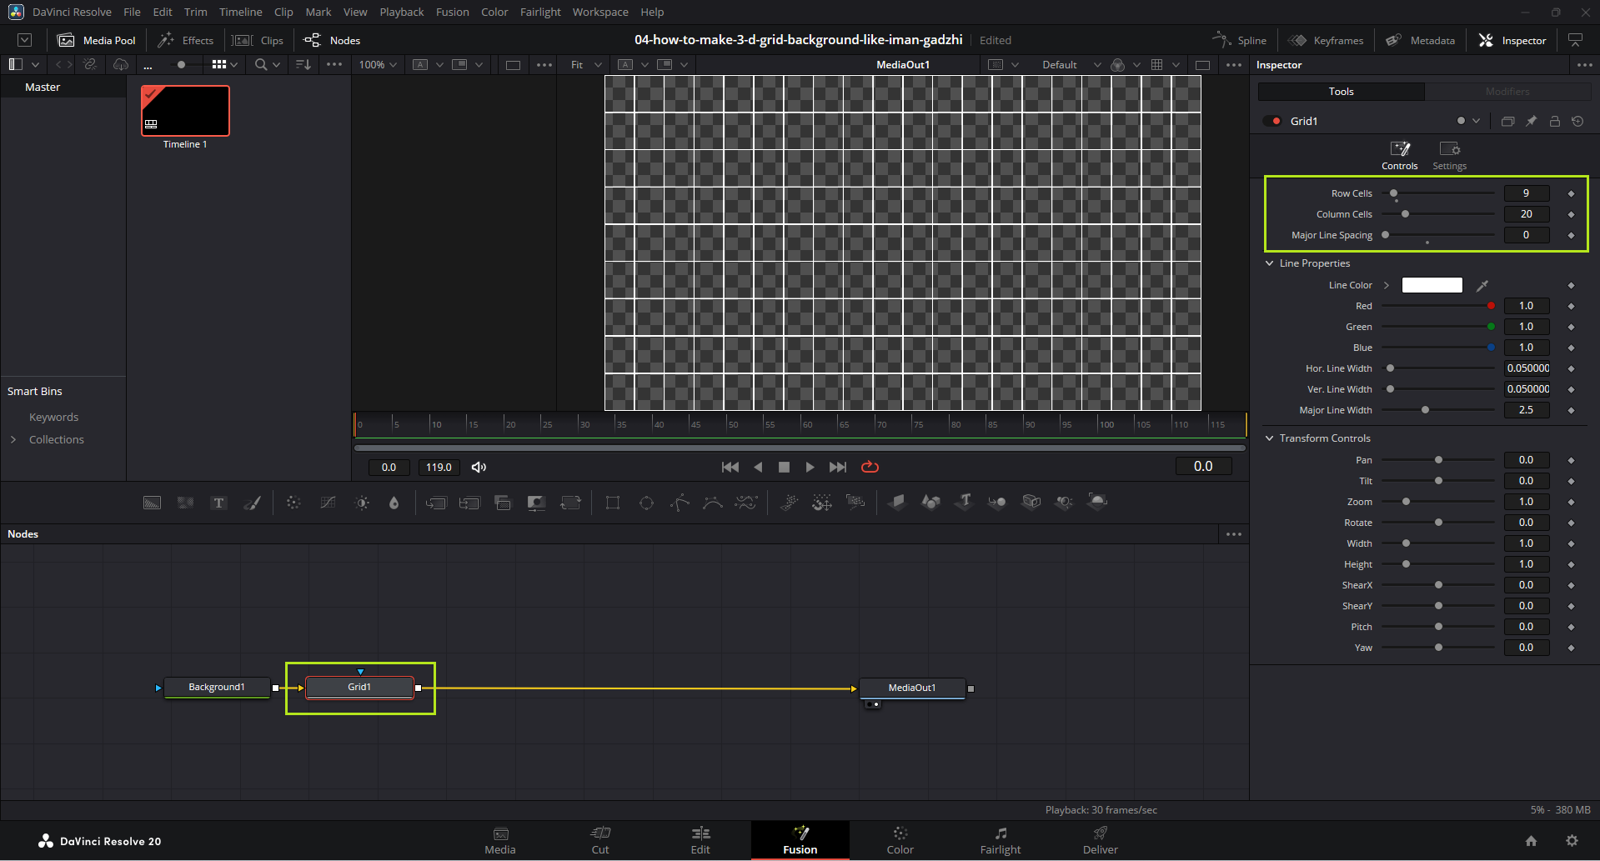Open the viewer Fit zoom dropdown
The image size is (1600, 861).
[x=586, y=65]
